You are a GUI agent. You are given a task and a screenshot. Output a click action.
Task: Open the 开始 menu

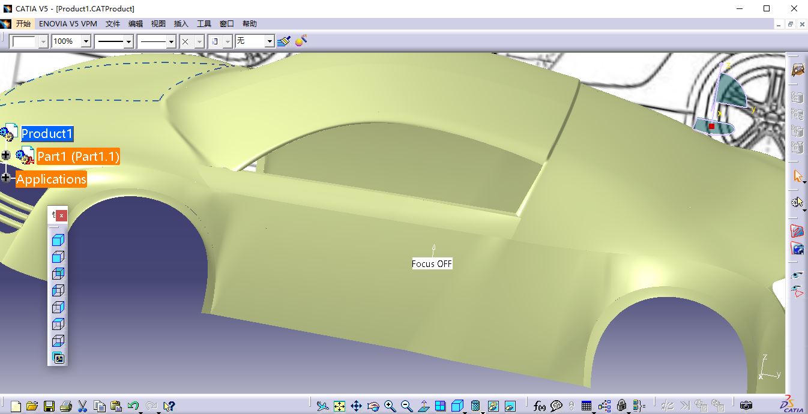coord(23,24)
